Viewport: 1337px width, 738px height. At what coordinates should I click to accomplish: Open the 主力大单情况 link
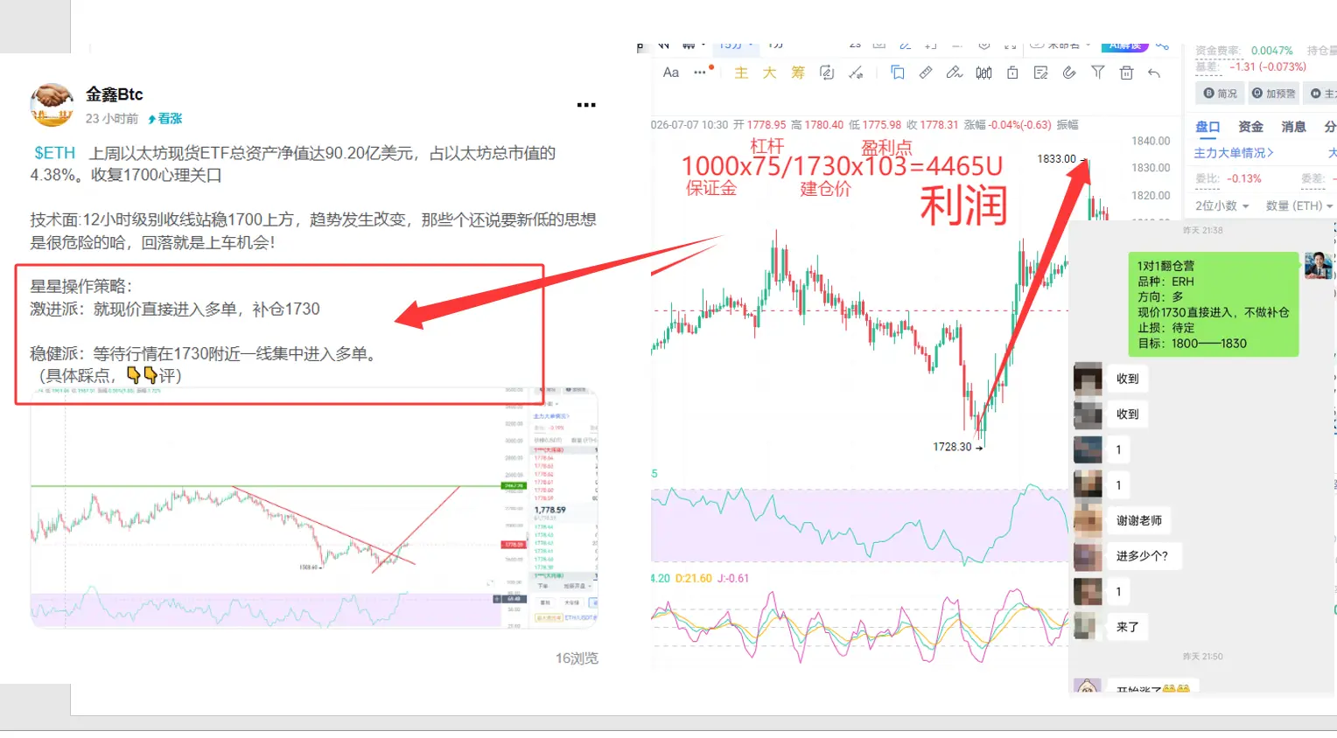pos(1234,153)
